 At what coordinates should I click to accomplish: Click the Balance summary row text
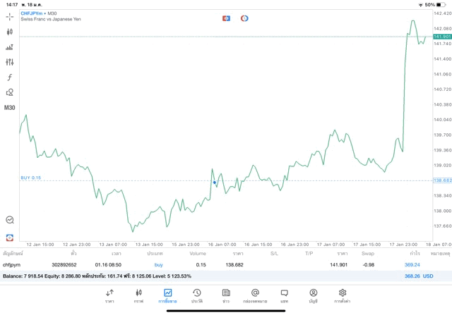tap(97, 276)
